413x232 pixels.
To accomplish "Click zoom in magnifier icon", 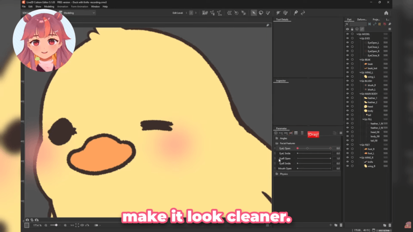I will (x=65, y=226).
